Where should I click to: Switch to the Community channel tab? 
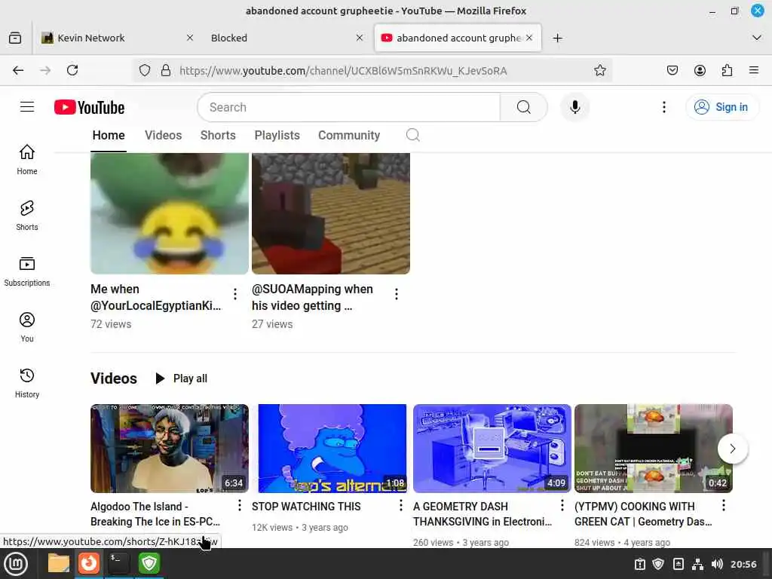tap(348, 136)
